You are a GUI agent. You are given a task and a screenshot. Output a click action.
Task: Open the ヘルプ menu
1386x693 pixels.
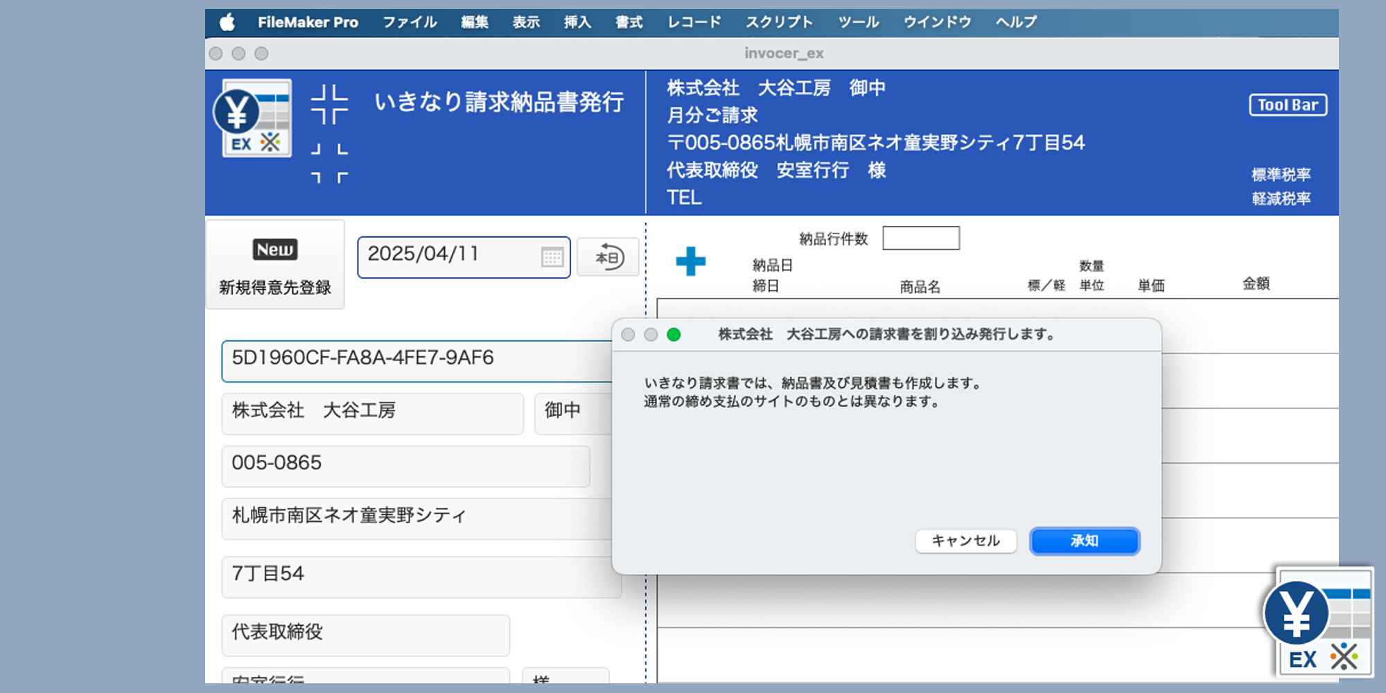tap(1016, 22)
